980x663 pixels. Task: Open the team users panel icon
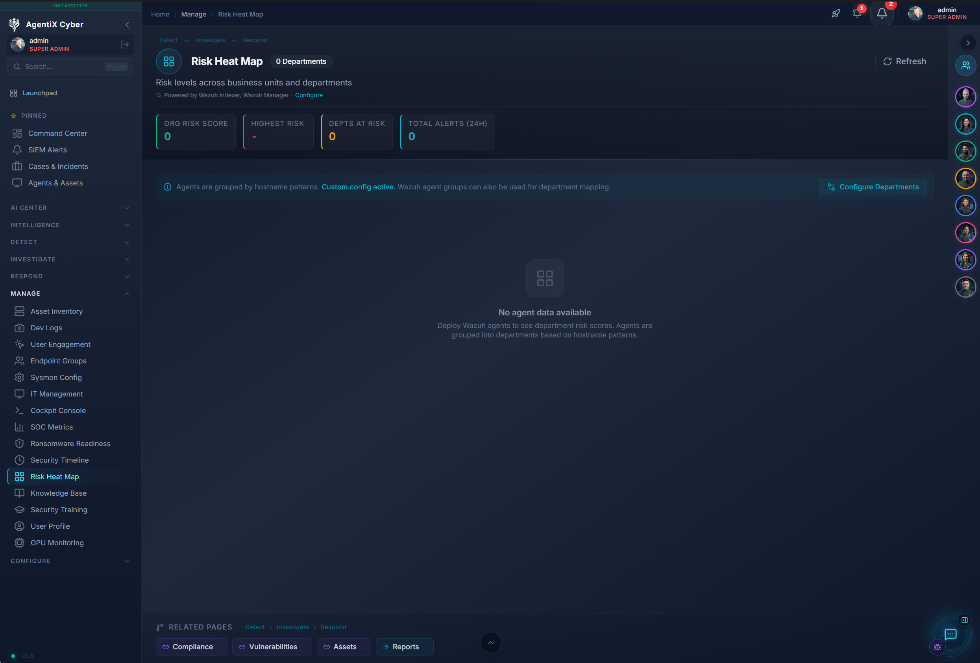click(965, 65)
